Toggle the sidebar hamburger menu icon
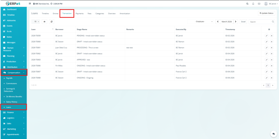Screen dimensions: 279x139 point(30,4)
